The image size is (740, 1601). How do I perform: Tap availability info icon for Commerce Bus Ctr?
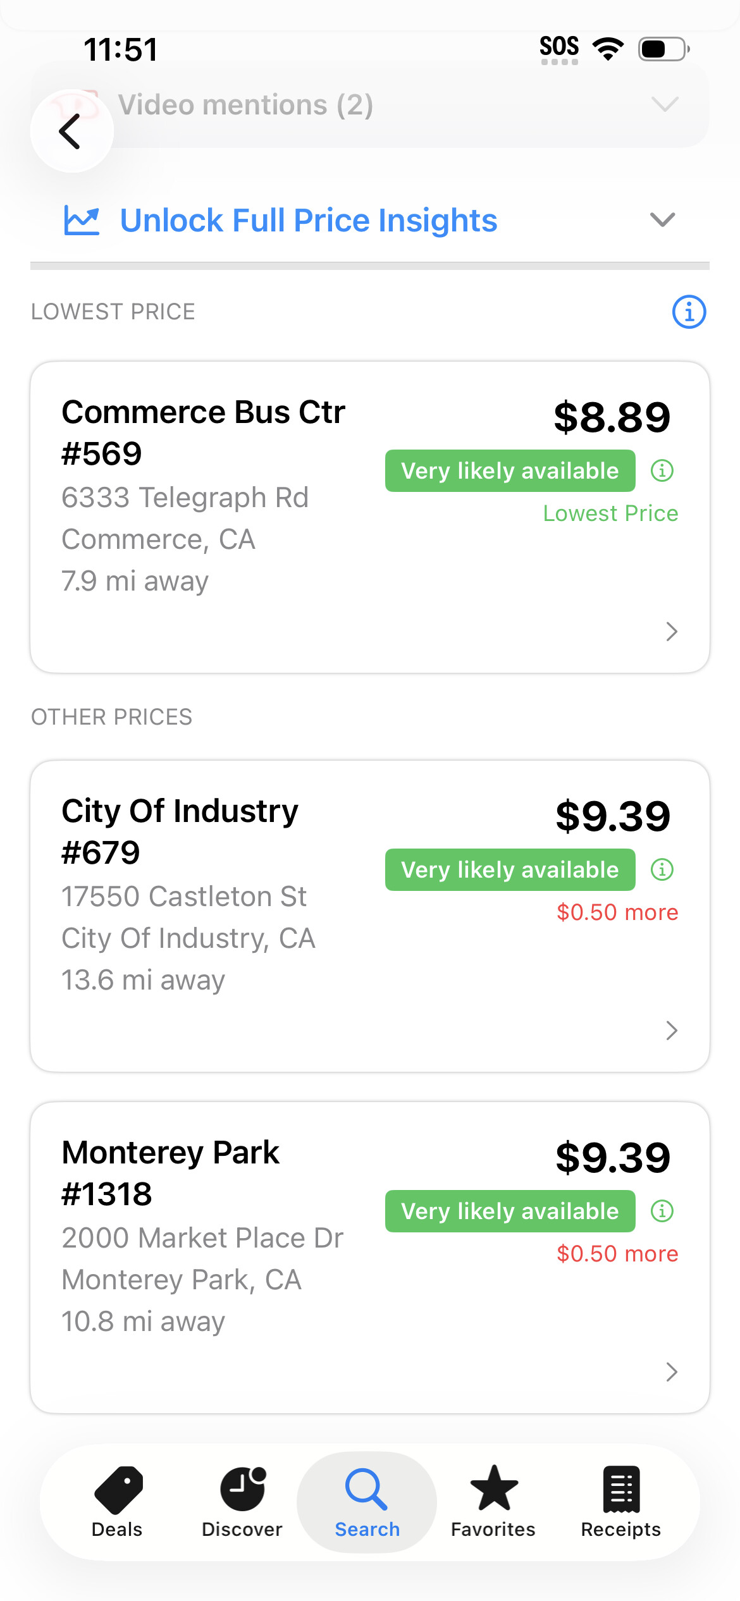[662, 470]
